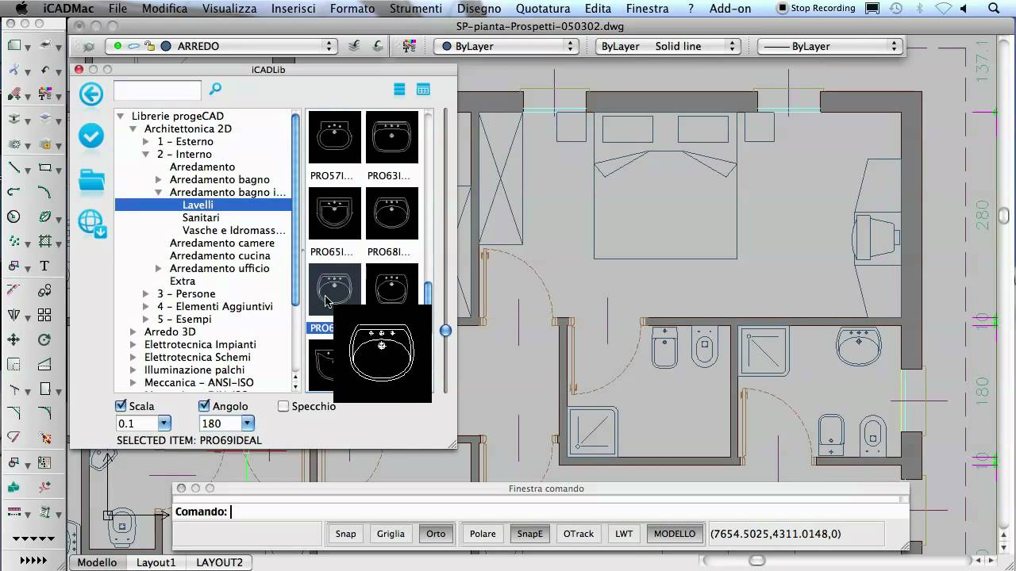Select the Line drawing tool

tap(14, 167)
